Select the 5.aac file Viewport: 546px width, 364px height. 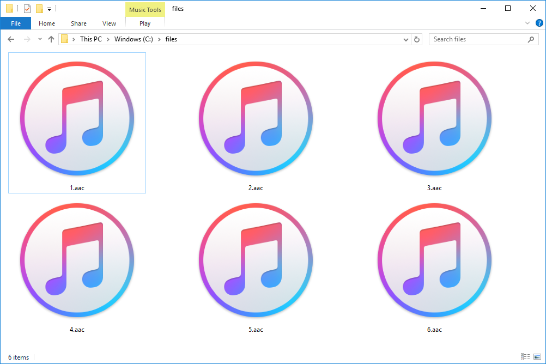[256, 260]
